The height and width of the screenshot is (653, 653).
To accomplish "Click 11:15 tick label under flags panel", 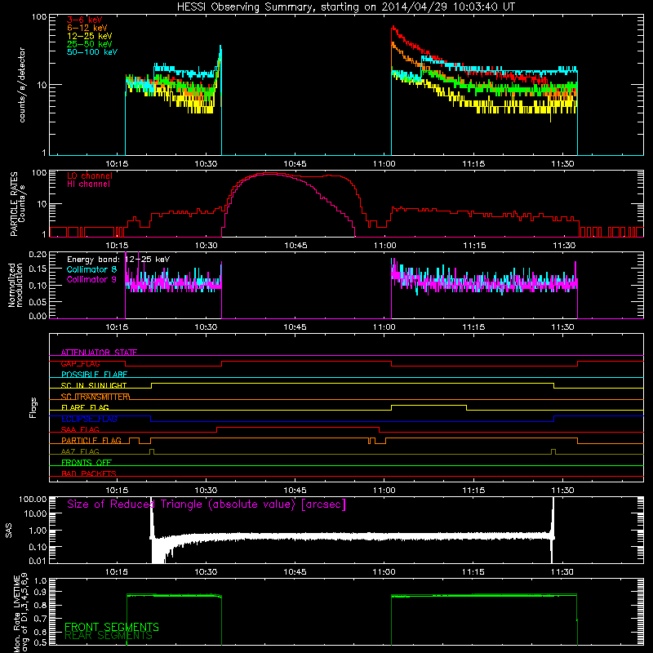I will tap(473, 491).
